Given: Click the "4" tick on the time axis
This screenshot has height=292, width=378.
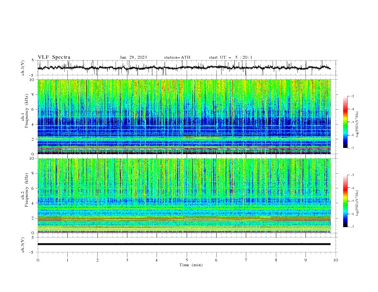Looking at the screenshot, I should click(157, 260).
